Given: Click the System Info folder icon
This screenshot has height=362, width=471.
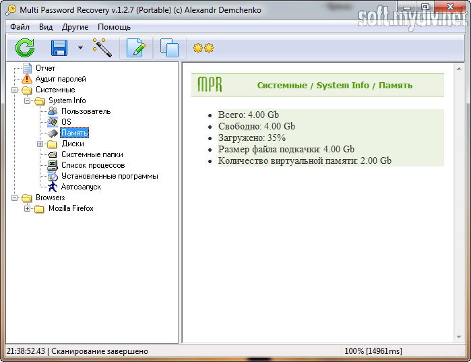Looking at the screenshot, I should pyautogui.click(x=39, y=101).
